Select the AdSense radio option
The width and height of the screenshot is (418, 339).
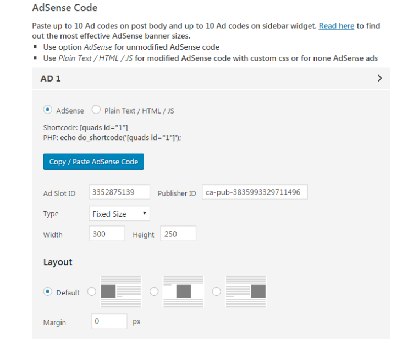pyautogui.click(x=48, y=110)
